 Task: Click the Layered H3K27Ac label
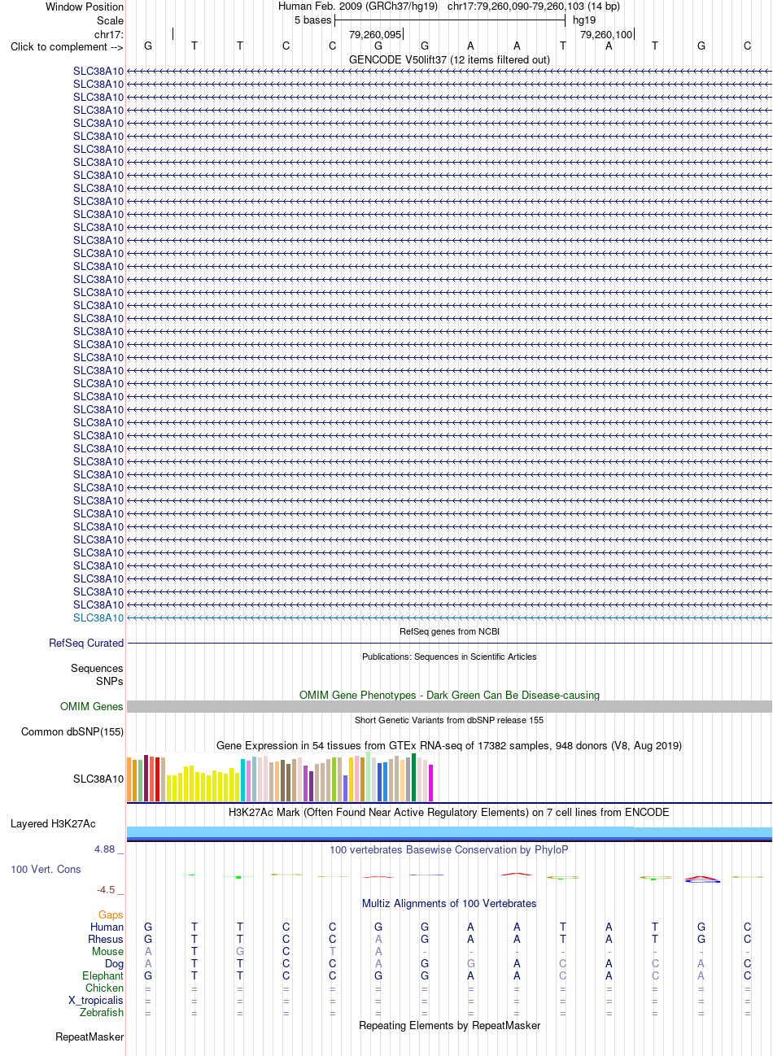point(53,823)
